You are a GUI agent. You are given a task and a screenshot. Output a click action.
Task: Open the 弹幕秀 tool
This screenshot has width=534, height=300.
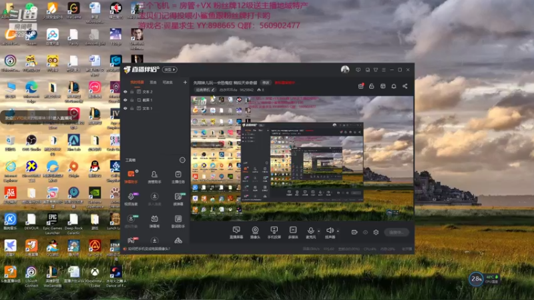pos(154,221)
